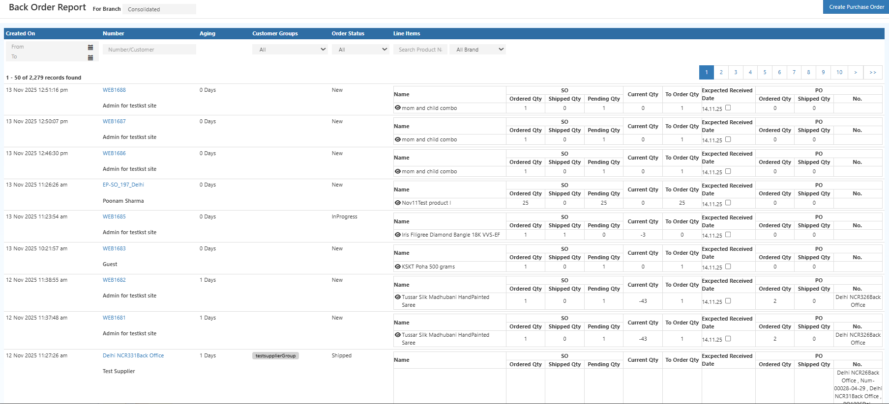Screen dimensions: 889x404
Task: Click Line Items column header
Action: click(x=407, y=33)
